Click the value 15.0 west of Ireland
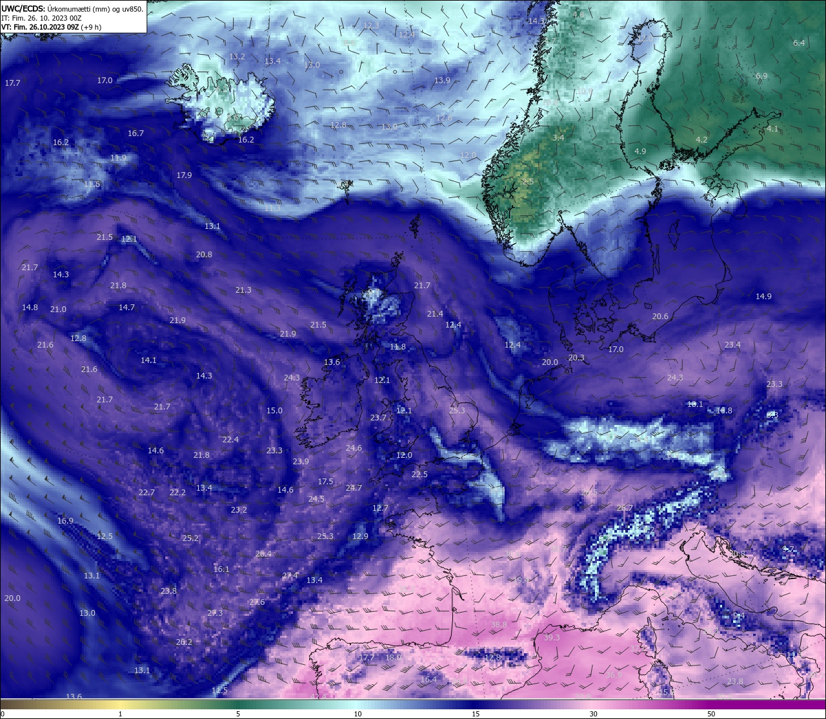This screenshot has height=719, width=826. click(x=274, y=411)
